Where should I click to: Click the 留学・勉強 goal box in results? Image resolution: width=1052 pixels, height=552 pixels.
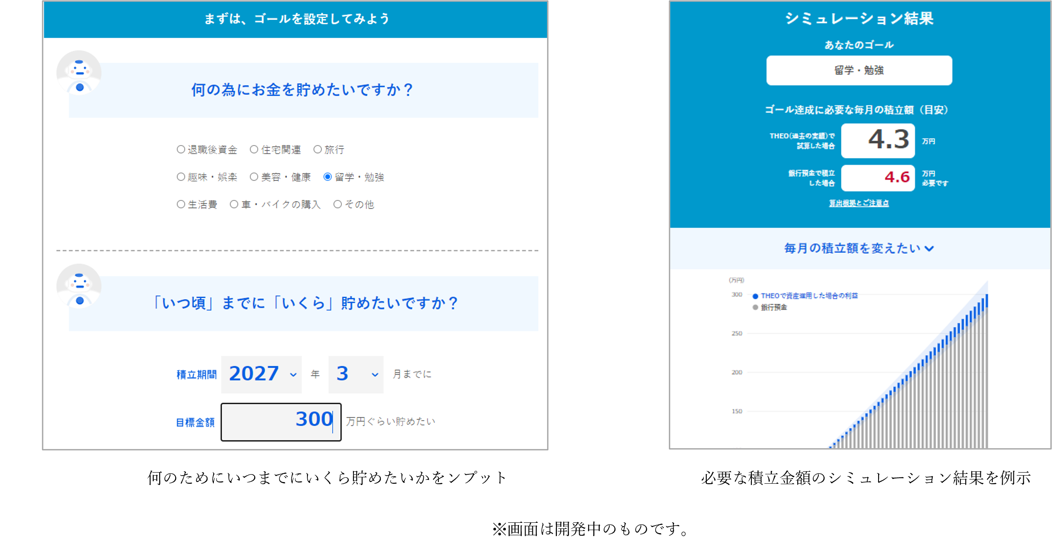[859, 70]
